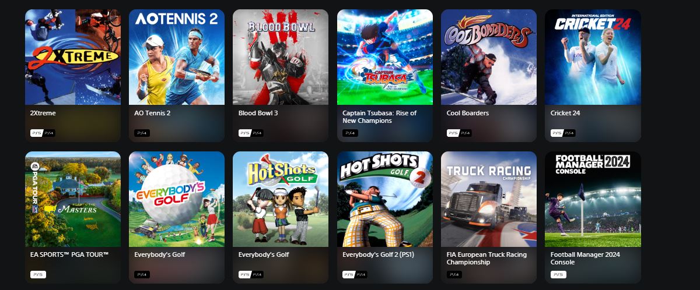Click the PS5 badge under 2Xtreme
Screen dimensions: 700x290
click(x=37, y=133)
